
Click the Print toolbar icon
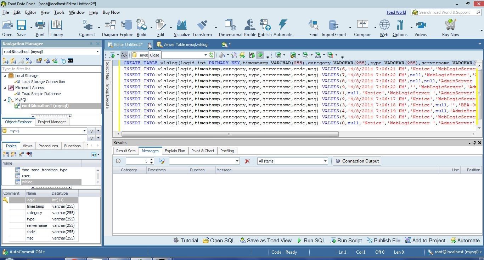pos(40,28)
